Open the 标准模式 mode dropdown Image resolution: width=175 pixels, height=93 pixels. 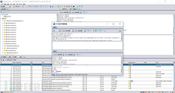pyautogui.click(x=6, y=7)
